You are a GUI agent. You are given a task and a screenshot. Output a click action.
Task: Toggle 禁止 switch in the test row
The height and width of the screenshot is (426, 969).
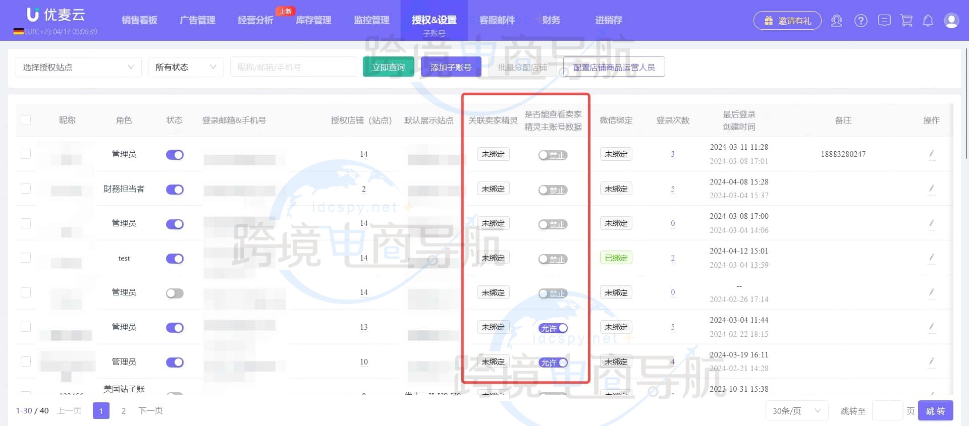[553, 259]
